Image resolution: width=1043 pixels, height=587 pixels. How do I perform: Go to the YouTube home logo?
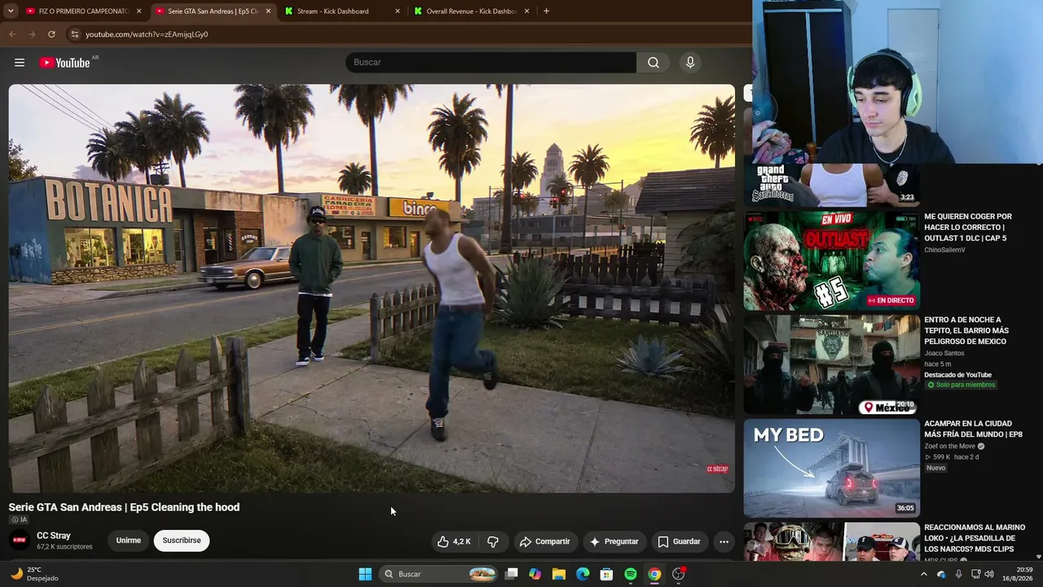point(65,63)
